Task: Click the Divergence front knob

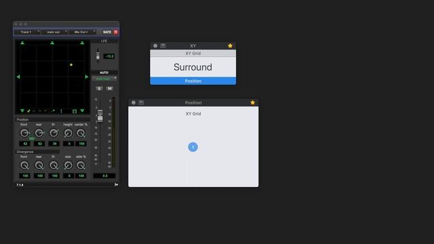Action: [x=24, y=165]
